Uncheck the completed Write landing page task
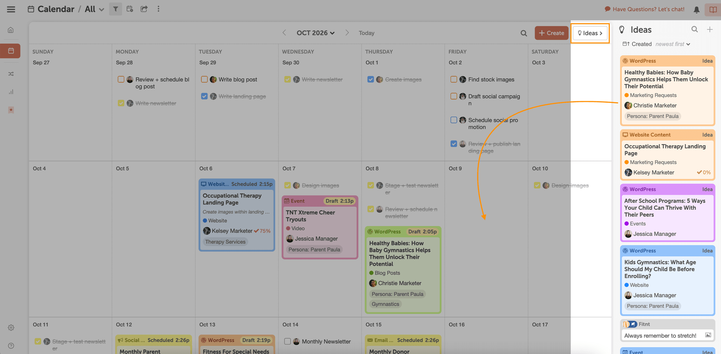The image size is (721, 354). point(204,96)
